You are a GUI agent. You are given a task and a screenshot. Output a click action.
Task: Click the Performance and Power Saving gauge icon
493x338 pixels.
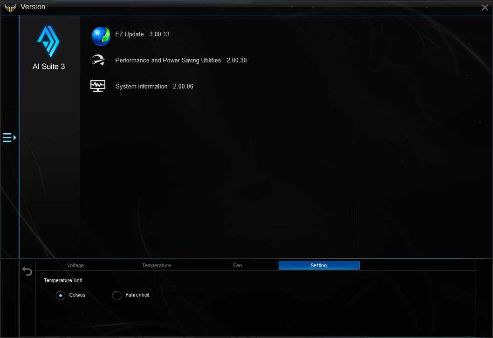98,60
